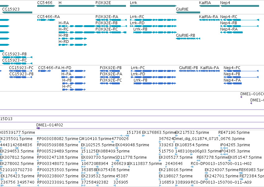
Task: Select protein Pi3K92E-PA
Action: point(110,77)
